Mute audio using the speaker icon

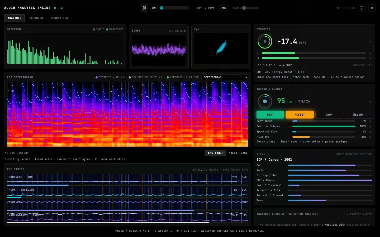[x=154, y=8]
